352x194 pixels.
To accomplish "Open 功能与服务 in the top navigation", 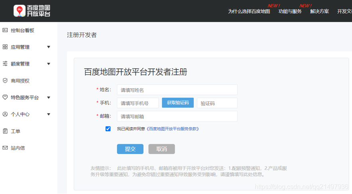I will point(290,12).
